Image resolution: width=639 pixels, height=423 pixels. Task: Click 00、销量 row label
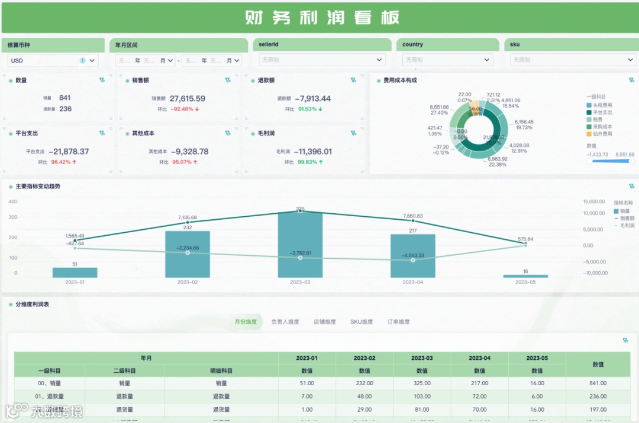tap(49, 383)
